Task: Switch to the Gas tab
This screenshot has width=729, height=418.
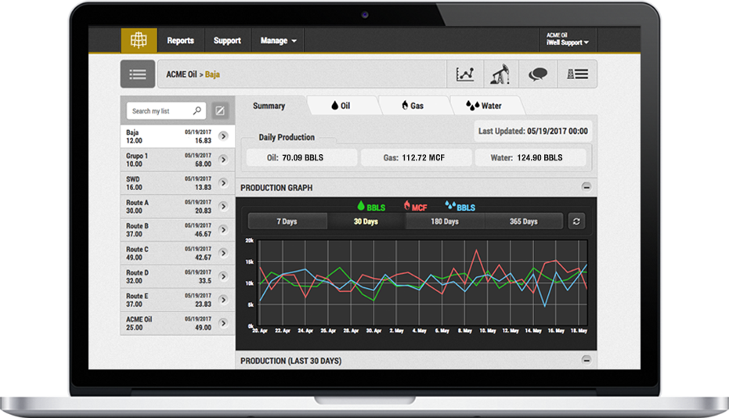Action: [413, 106]
